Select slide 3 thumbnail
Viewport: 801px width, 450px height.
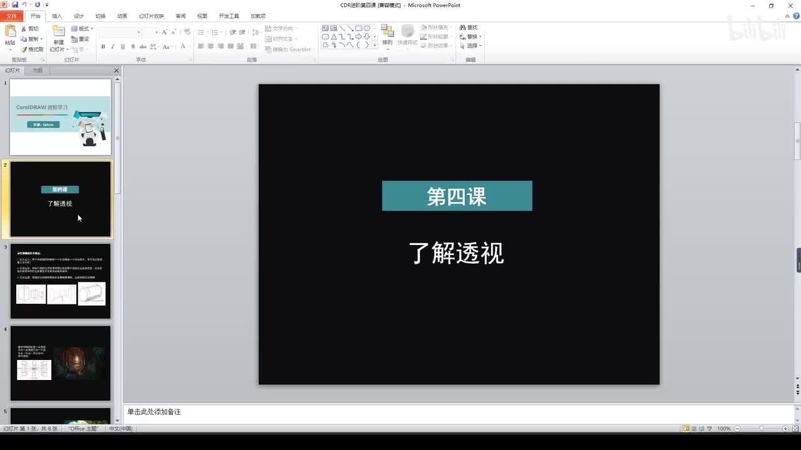tap(60, 281)
